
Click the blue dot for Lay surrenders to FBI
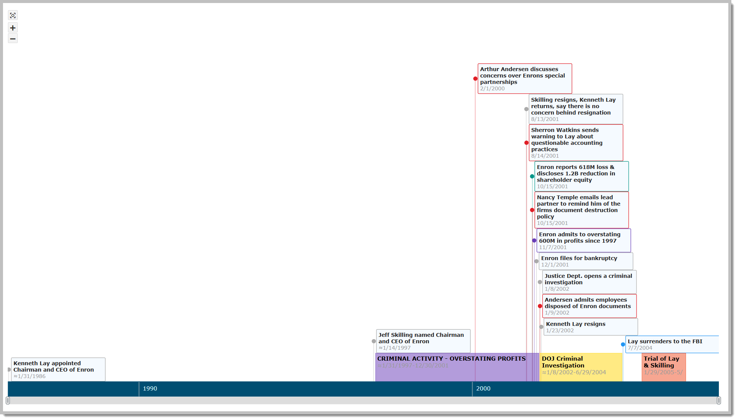tap(623, 344)
